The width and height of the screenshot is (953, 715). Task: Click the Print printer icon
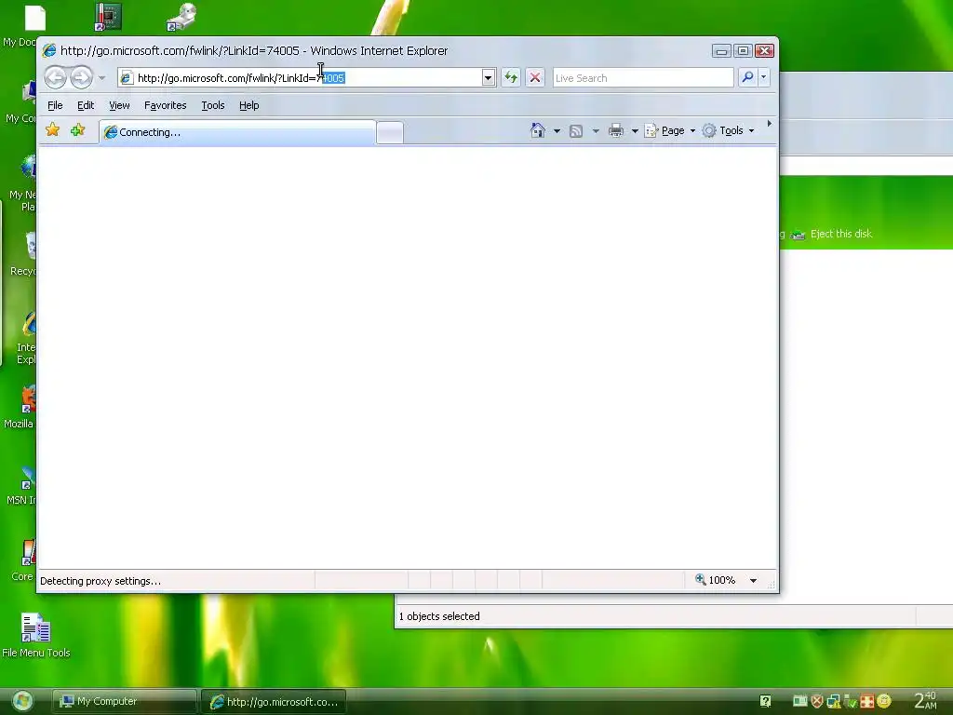click(x=616, y=130)
